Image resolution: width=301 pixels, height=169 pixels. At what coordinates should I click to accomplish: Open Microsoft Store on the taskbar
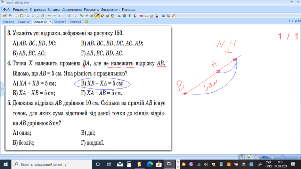pyautogui.click(x=159, y=165)
